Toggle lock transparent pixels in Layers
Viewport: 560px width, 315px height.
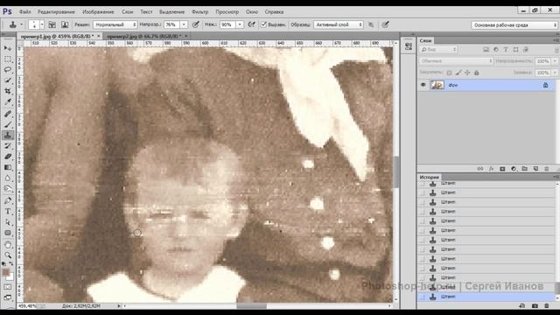[x=449, y=73]
